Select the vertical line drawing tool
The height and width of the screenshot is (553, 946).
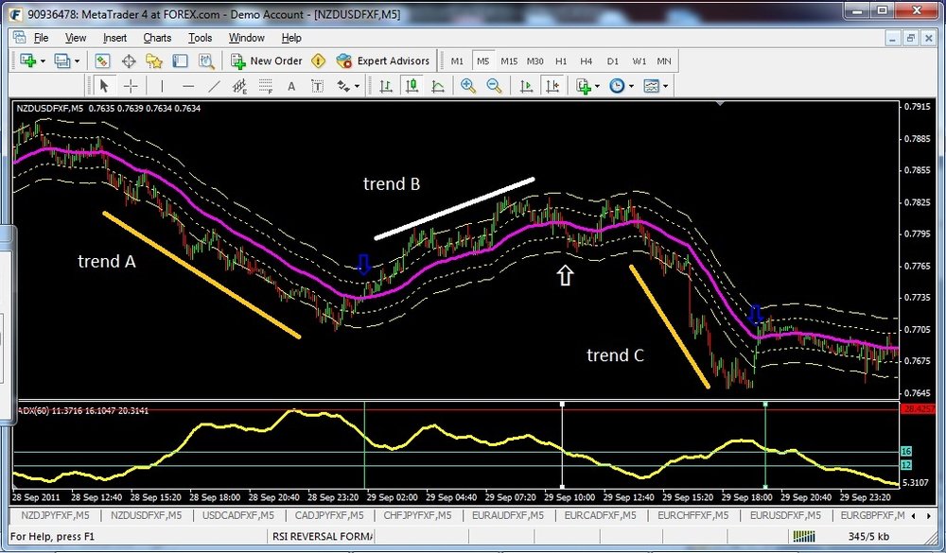point(162,86)
